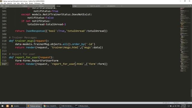Click the tab-scroll right arrow
The width and height of the screenshot is (192, 108).
[x=3, y=6]
